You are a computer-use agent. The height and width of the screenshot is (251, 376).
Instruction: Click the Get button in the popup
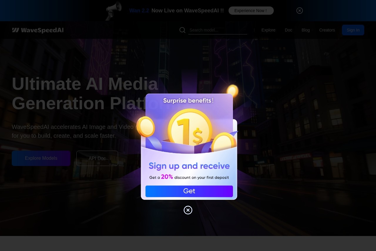click(189, 191)
